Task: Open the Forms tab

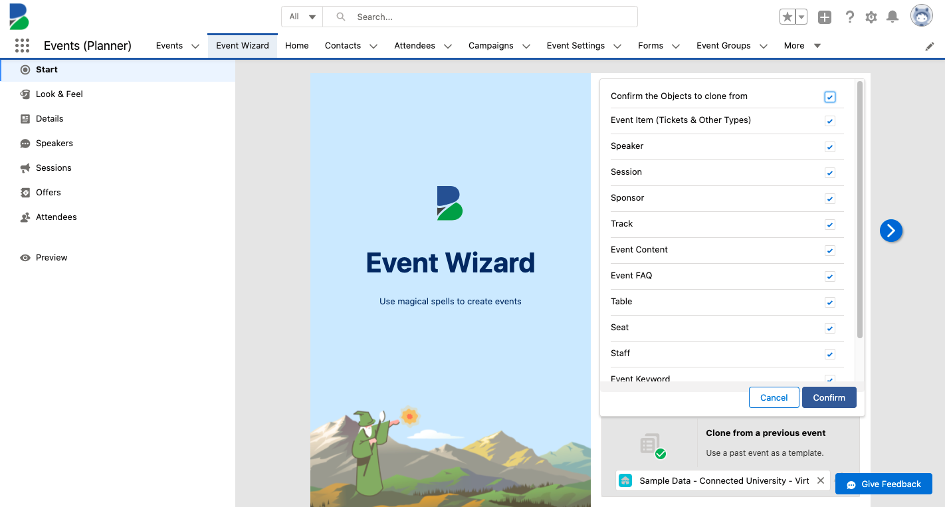Action: coord(651,46)
